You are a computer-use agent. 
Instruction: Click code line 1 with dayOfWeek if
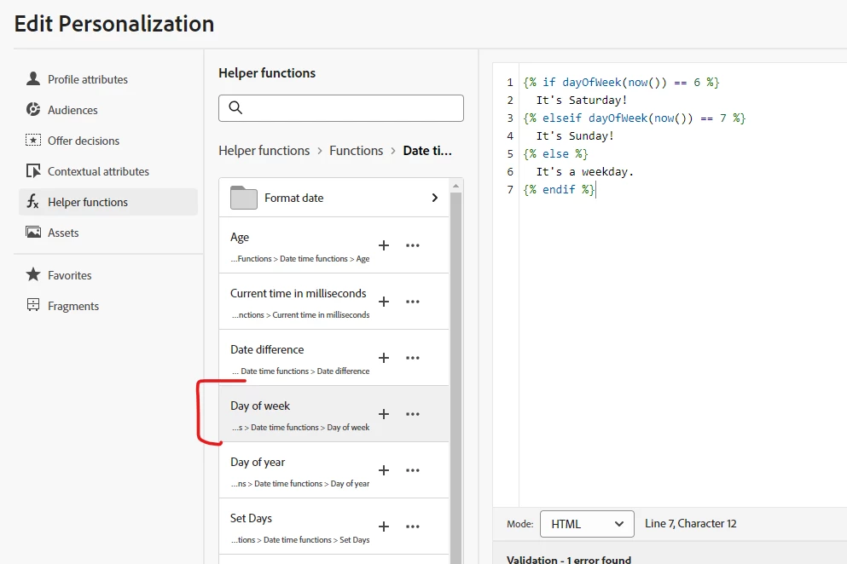click(x=621, y=83)
